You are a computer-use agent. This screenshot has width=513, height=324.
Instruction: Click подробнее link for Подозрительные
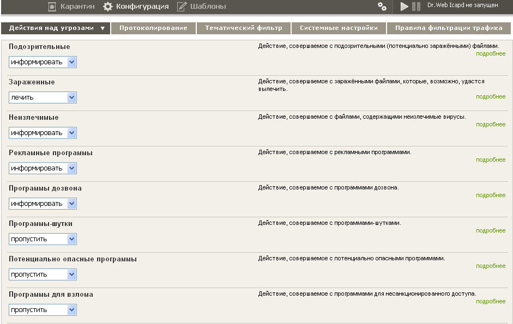pyautogui.click(x=491, y=53)
